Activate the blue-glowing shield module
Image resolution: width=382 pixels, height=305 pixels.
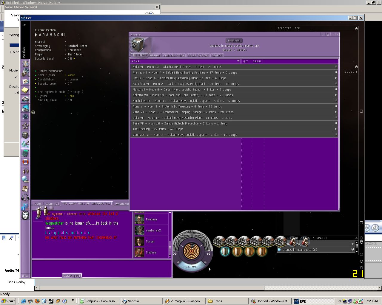coord(225,252)
